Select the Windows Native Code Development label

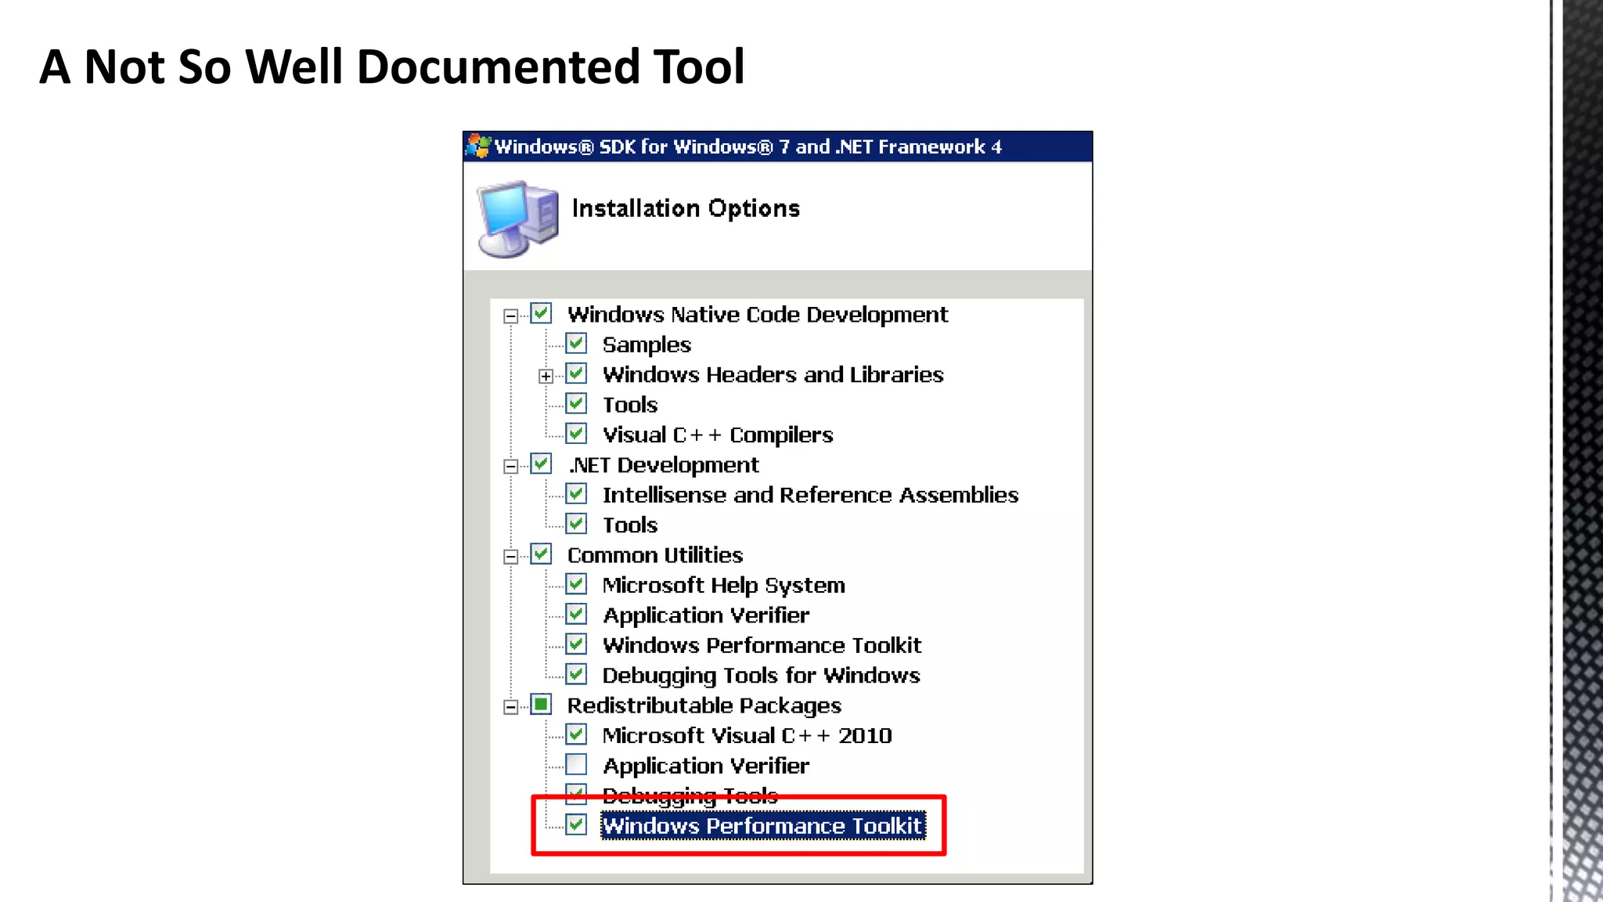click(758, 315)
